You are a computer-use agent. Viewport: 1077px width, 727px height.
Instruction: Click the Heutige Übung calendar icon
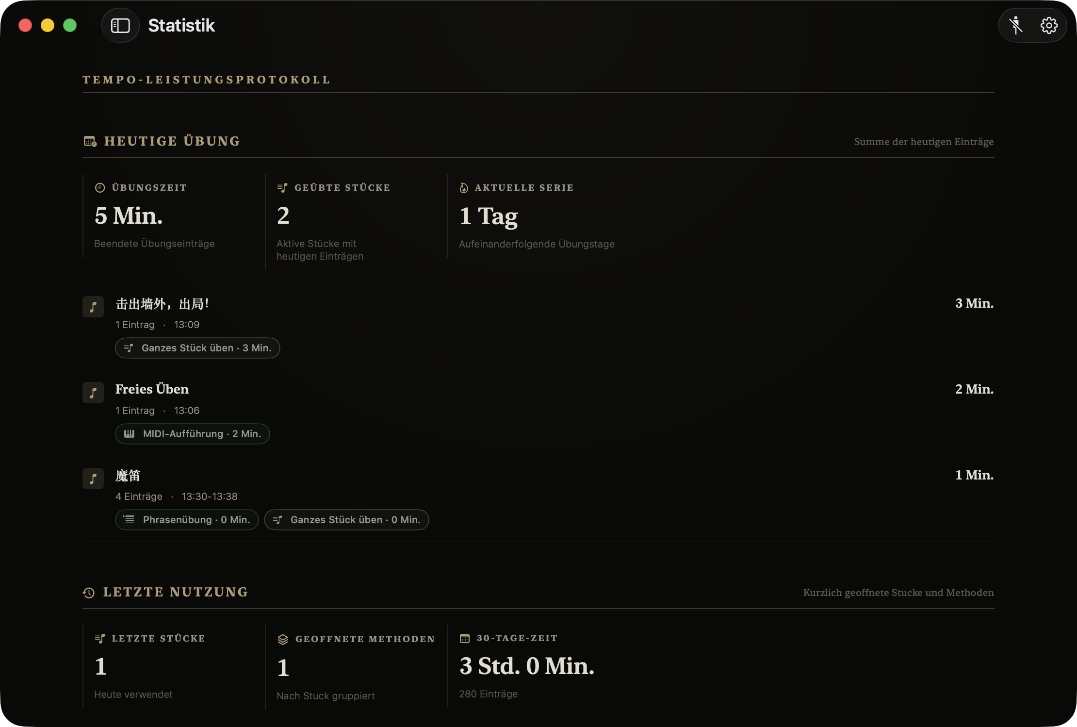pyautogui.click(x=90, y=141)
